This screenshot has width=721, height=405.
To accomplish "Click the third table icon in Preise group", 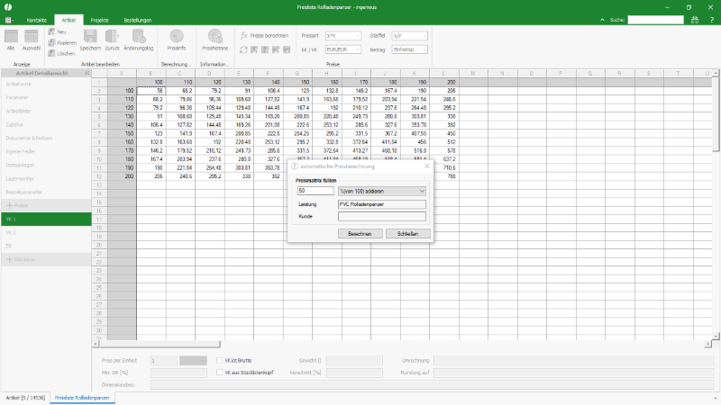I will pos(276,49).
